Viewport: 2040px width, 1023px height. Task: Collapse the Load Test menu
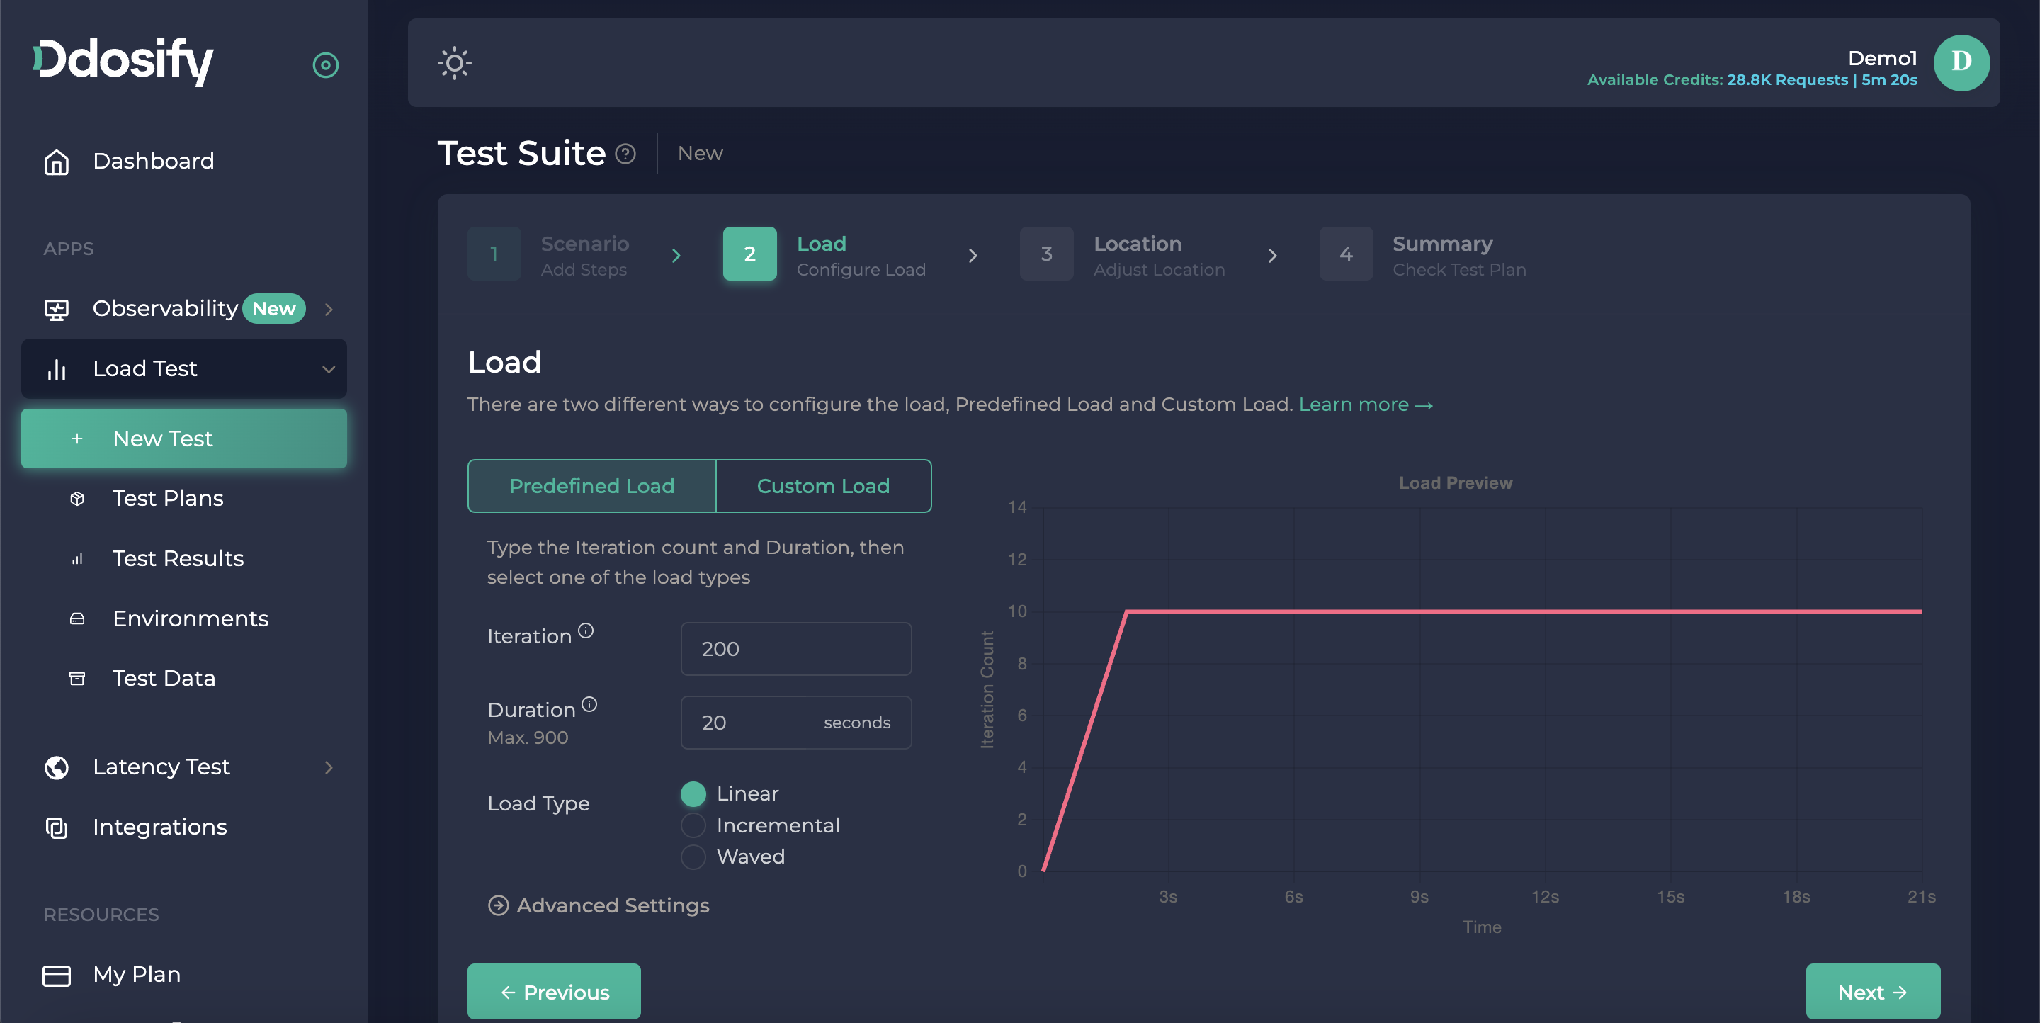pos(328,369)
